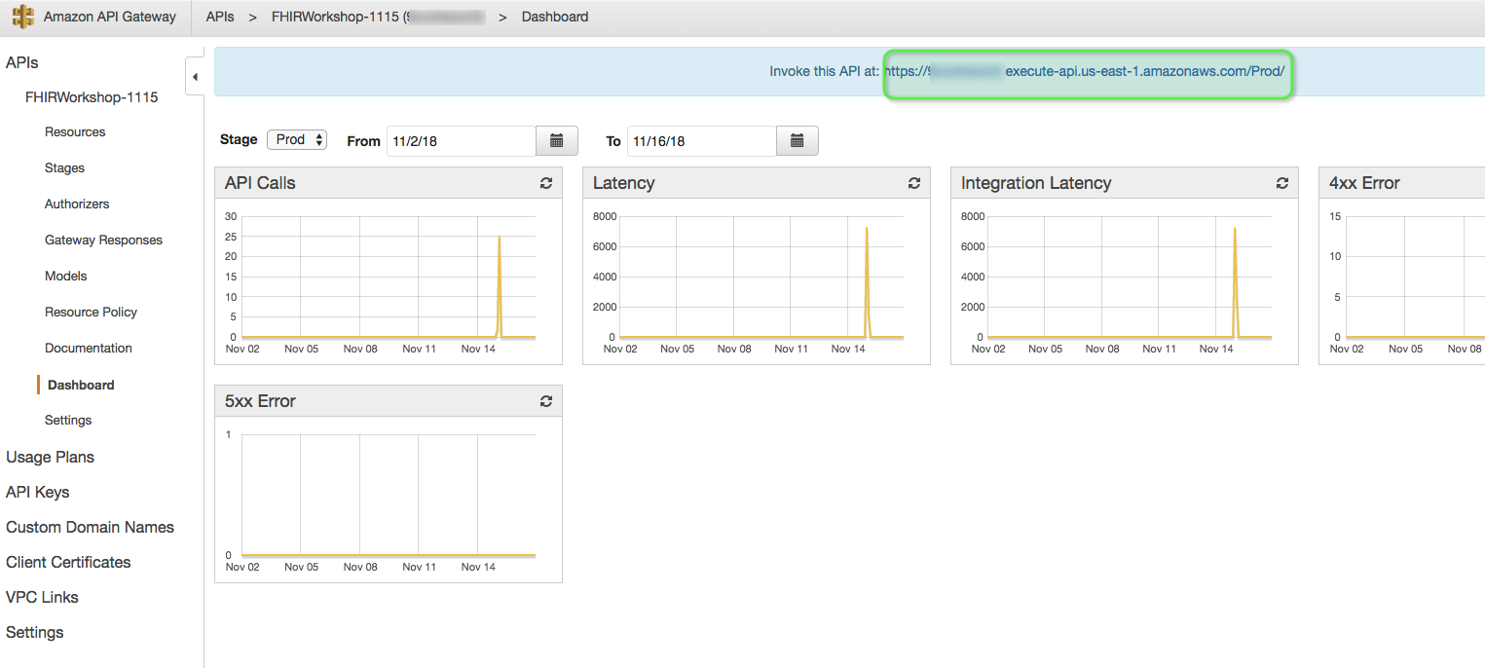Open VPC Links in sidebar
Viewport: 1485px width, 668px height.
(x=42, y=597)
